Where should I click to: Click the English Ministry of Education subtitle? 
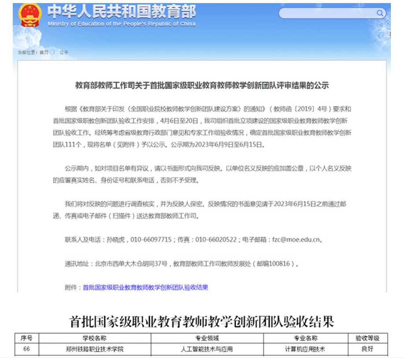[121, 24]
